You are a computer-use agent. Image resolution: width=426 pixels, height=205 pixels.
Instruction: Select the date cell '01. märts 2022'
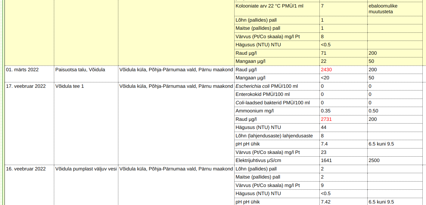click(x=29, y=74)
